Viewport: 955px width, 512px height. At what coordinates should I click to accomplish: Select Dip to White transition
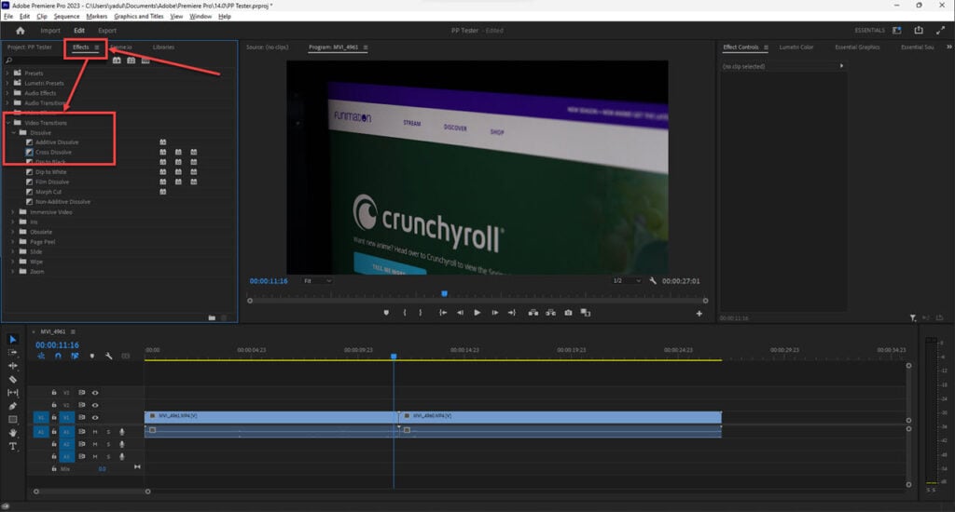click(x=50, y=172)
